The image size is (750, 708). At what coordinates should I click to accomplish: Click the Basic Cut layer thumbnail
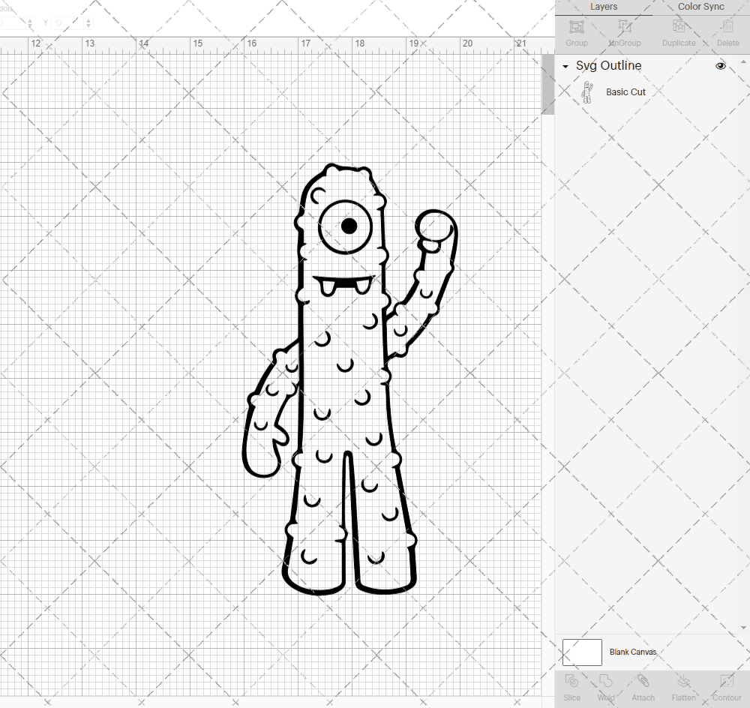pyautogui.click(x=587, y=92)
